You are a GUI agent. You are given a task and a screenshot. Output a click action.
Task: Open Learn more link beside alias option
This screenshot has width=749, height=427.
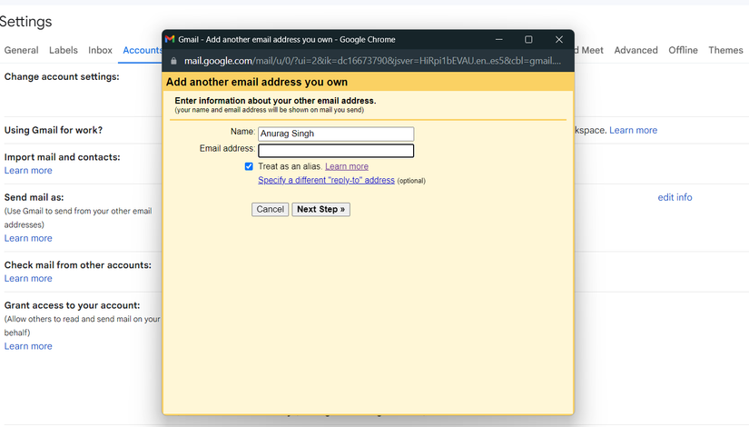pyautogui.click(x=347, y=166)
